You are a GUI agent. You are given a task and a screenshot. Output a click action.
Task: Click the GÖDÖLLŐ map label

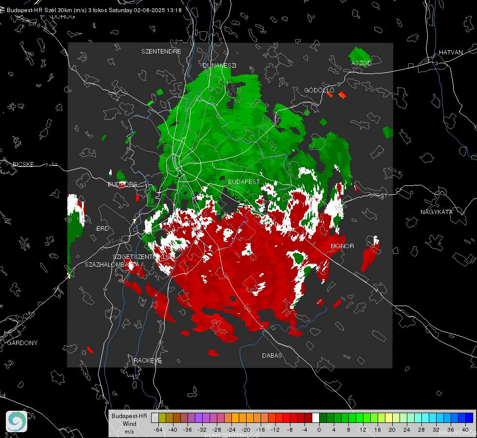[319, 90]
